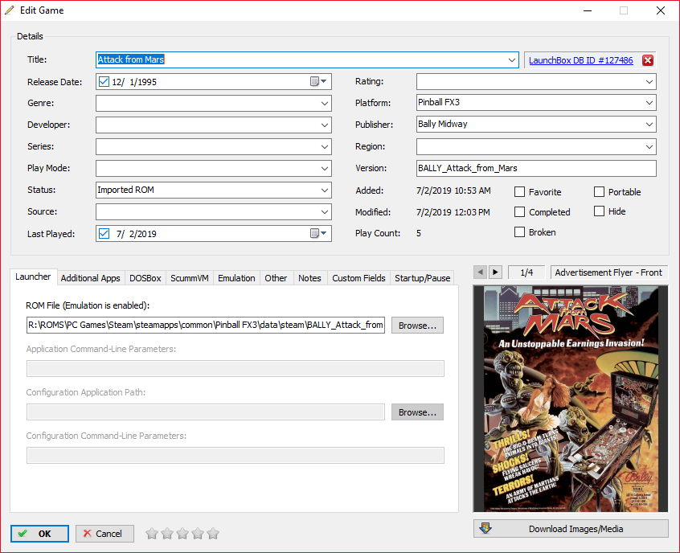The image size is (680, 553).
Task: Cancel editing the game
Action: point(104,534)
